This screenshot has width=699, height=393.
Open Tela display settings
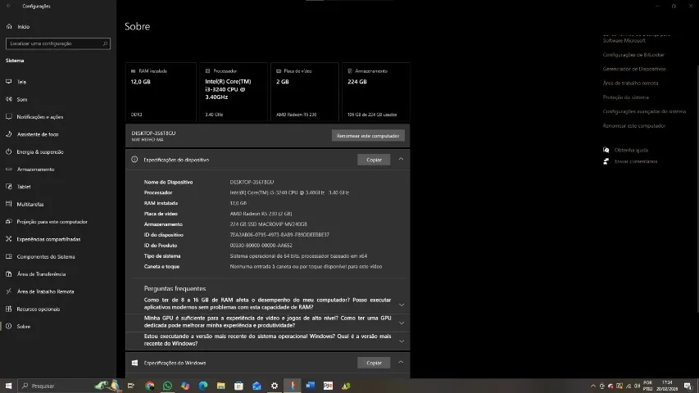21,82
